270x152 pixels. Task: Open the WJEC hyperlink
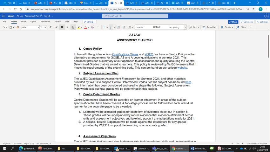149,54
